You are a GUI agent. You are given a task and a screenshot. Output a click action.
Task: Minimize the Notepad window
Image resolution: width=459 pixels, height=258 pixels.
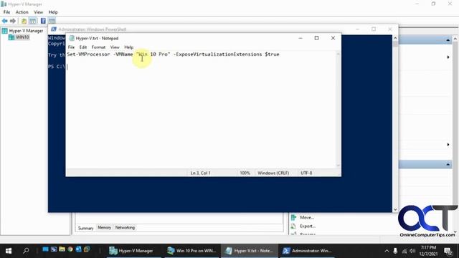click(x=301, y=38)
